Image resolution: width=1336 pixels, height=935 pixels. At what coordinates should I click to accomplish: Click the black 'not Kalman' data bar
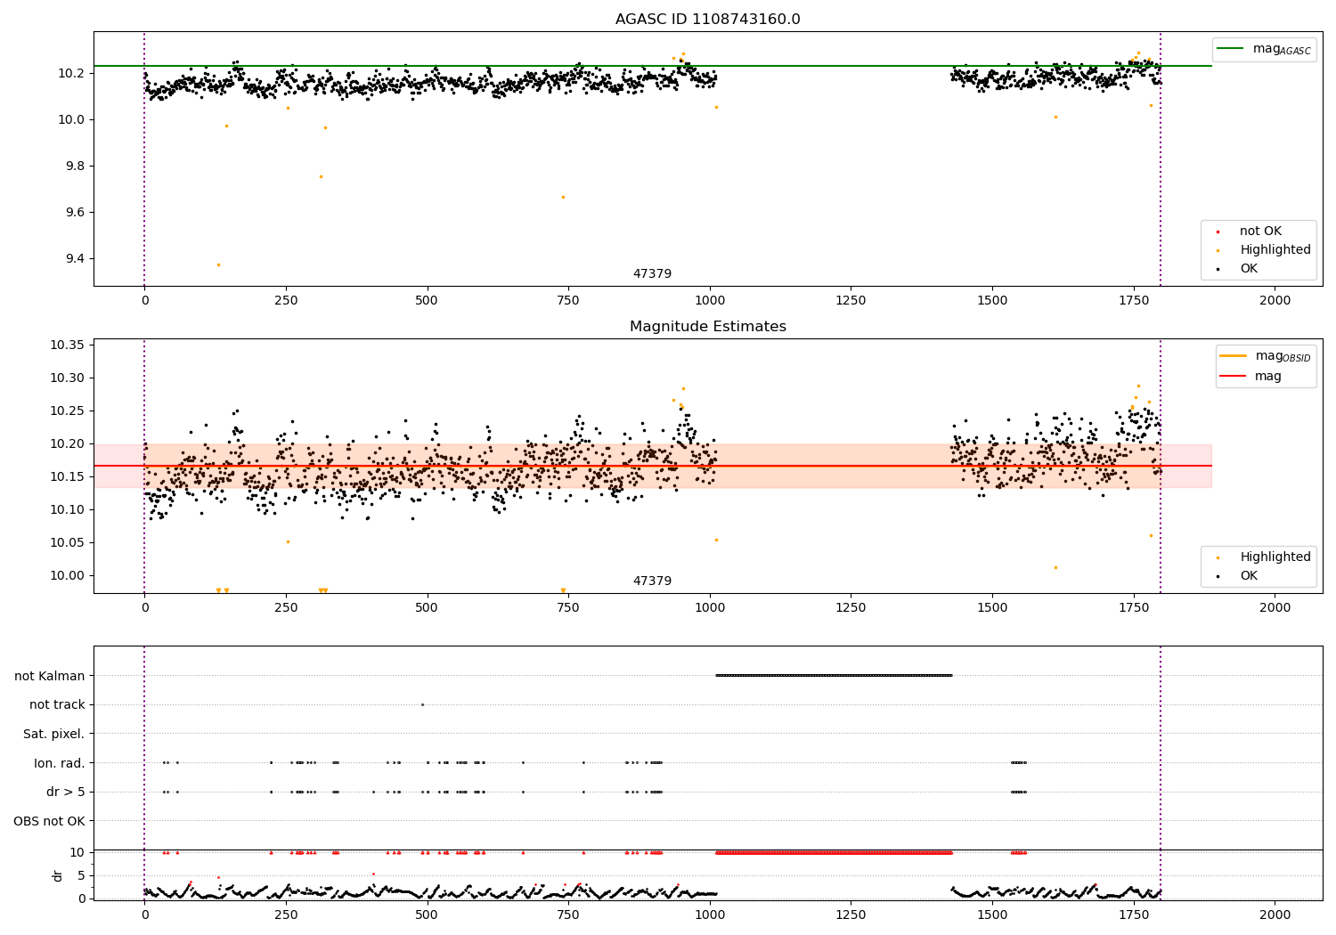[x=834, y=675]
